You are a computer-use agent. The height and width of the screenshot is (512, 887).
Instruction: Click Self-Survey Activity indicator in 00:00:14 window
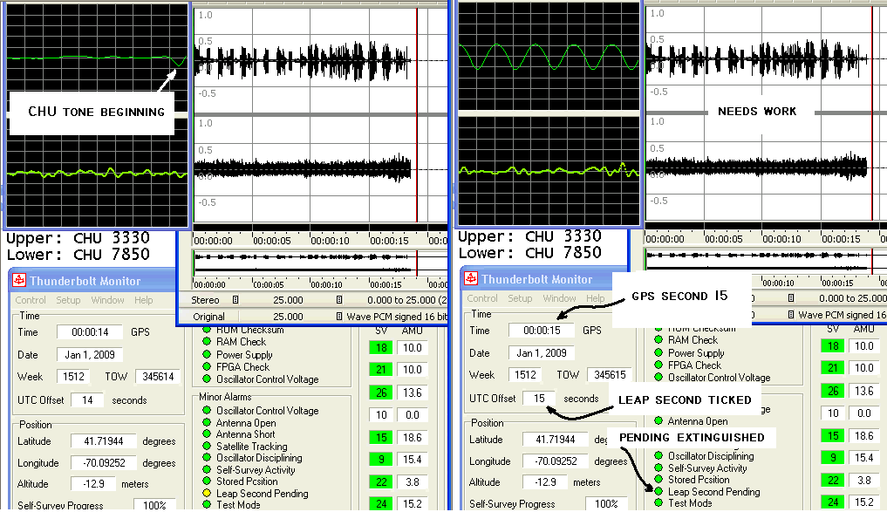[x=207, y=469]
